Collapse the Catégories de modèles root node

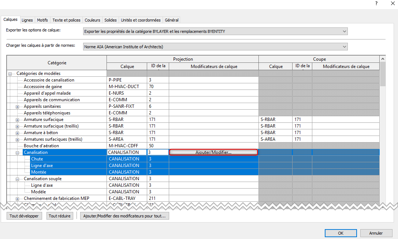pyautogui.click(x=10, y=73)
